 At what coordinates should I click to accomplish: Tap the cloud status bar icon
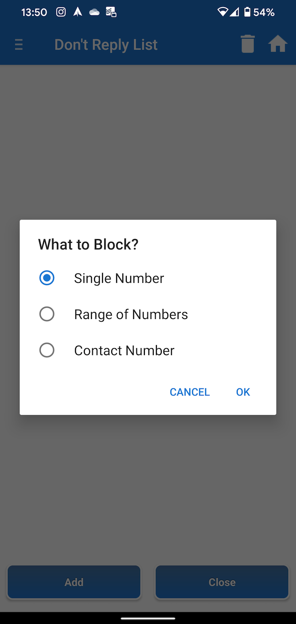pos(94,12)
